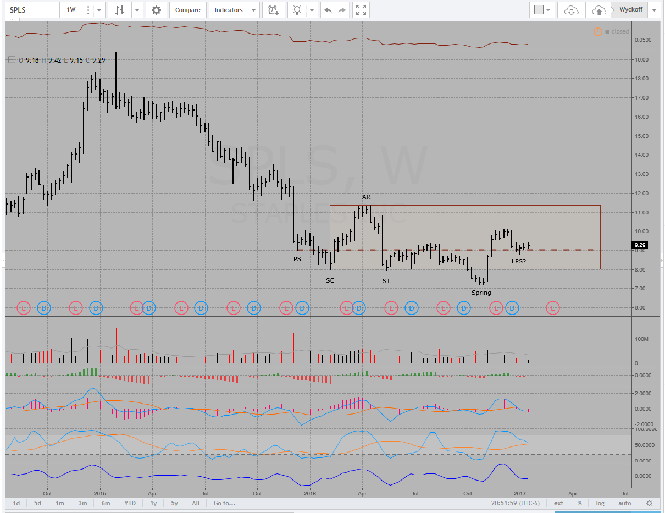The image size is (665, 513).
Task: Open the Wyckoff layout dropdown arrow
Action: [x=654, y=10]
